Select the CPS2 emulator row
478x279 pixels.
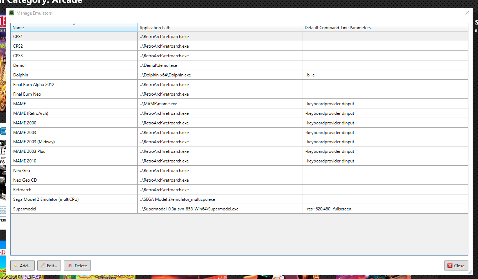click(x=239, y=46)
